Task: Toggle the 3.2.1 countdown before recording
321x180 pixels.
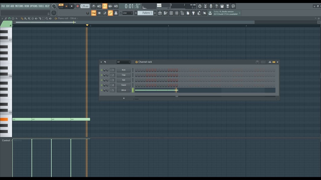Action: coord(105,6)
